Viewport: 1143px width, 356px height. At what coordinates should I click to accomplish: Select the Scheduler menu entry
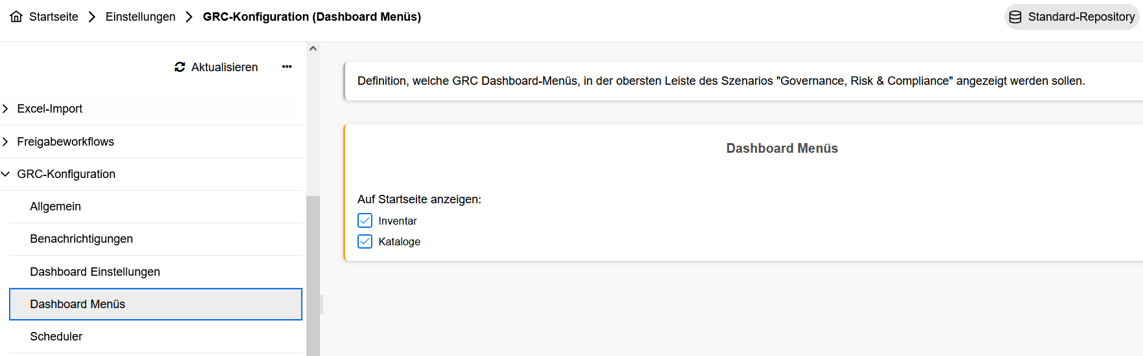pos(56,337)
